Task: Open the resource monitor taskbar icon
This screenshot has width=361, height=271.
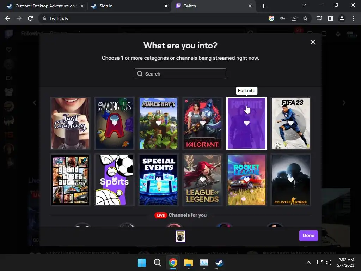Action: tap(204, 263)
